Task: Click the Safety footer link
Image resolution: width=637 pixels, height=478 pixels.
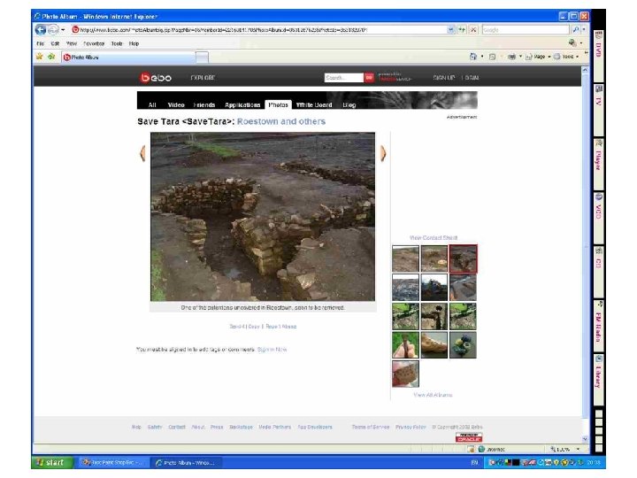Action: coord(154,428)
